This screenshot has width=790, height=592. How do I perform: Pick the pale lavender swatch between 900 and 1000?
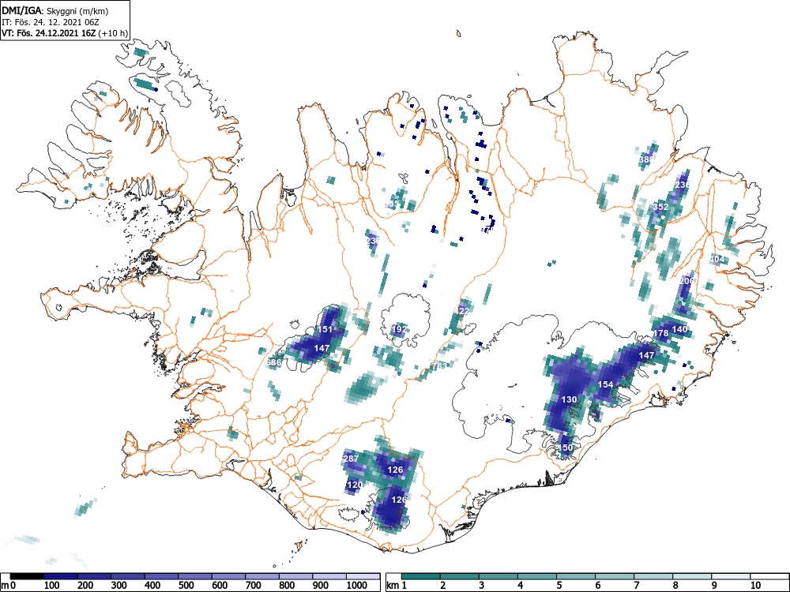[329, 576]
